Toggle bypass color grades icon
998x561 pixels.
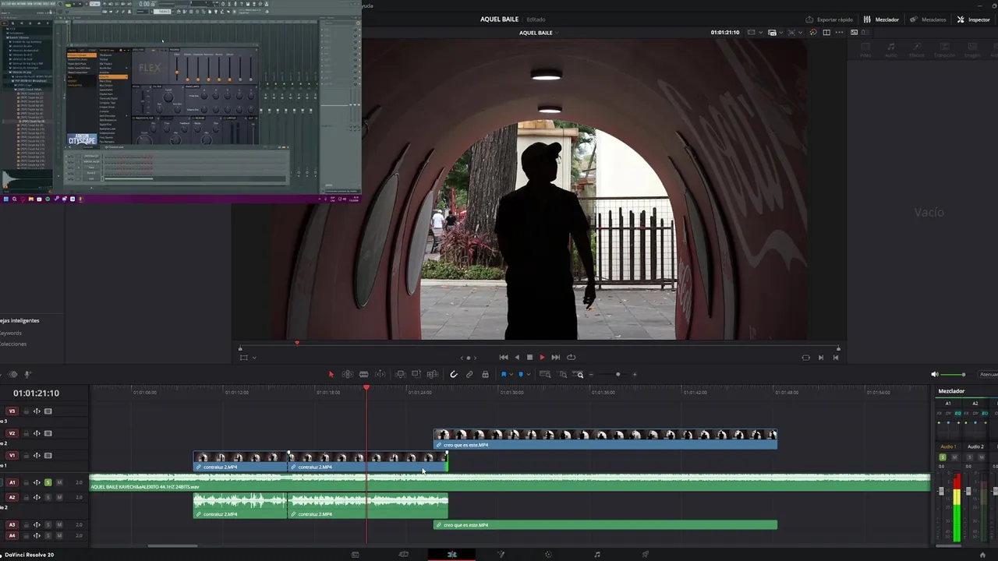pos(813,33)
